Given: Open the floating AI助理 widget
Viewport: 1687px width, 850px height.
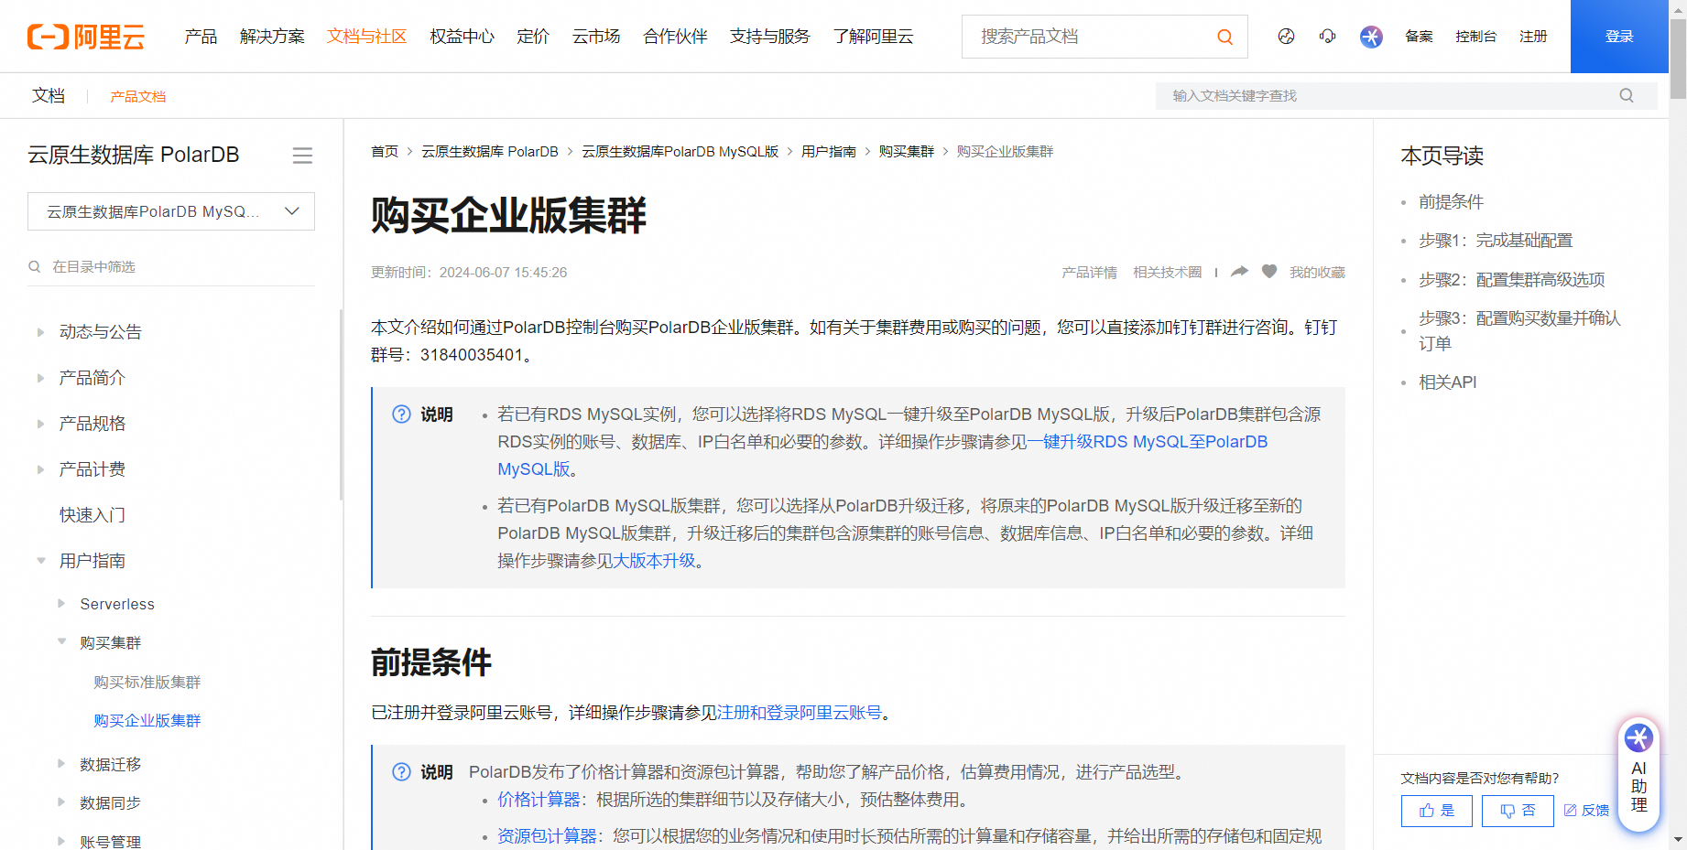Looking at the screenshot, I should tap(1638, 774).
